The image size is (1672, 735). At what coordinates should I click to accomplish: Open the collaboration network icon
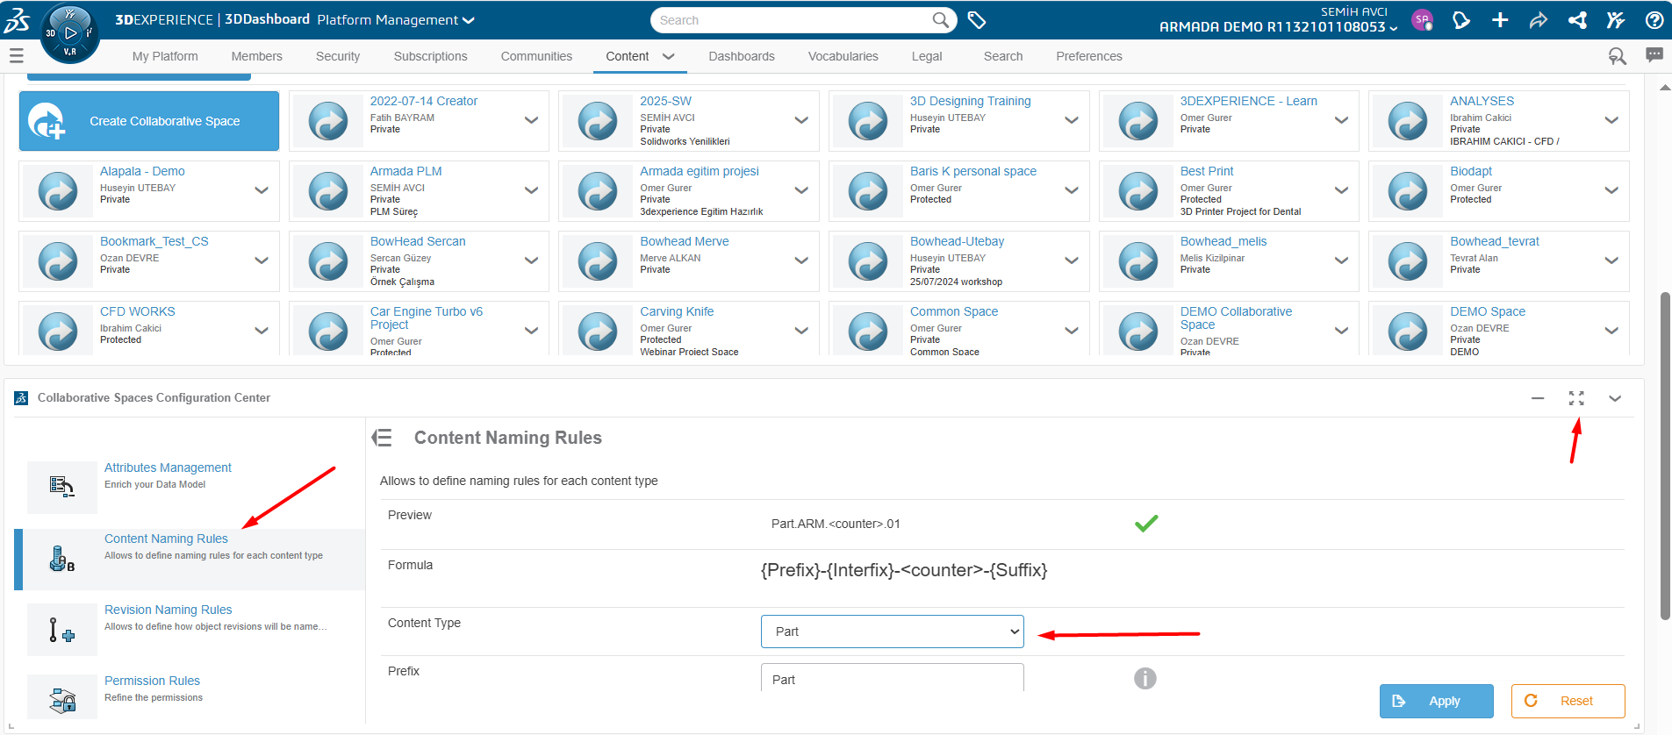[x=1577, y=20]
